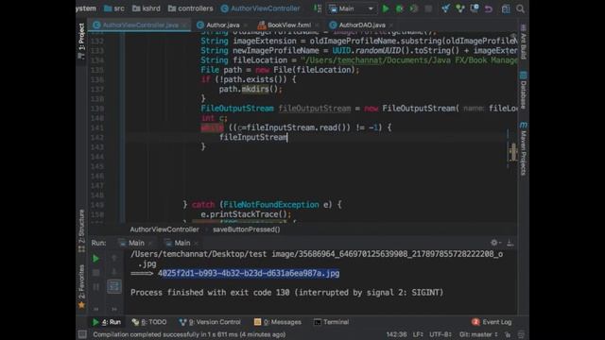Open the BookView.fxml editor tab
The width and height of the screenshot is (605, 340).
point(289,25)
